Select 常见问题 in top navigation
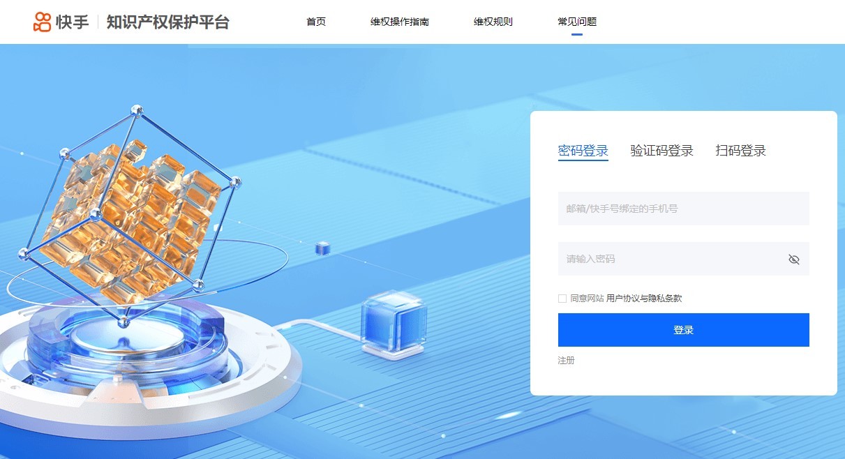The image size is (845, 459). 577,22
